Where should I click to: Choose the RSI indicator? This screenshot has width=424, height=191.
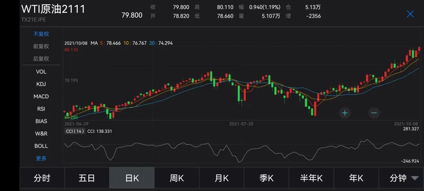coord(41,109)
